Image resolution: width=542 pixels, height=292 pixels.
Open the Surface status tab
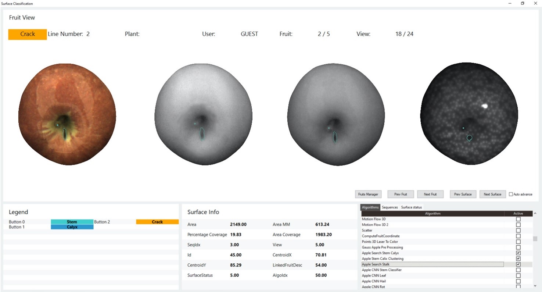pyautogui.click(x=411, y=207)
